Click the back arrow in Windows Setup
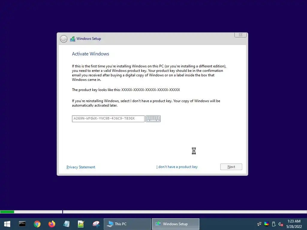This screenshot has width=307, height=230. pyautogui.click(x=64, y=39)
